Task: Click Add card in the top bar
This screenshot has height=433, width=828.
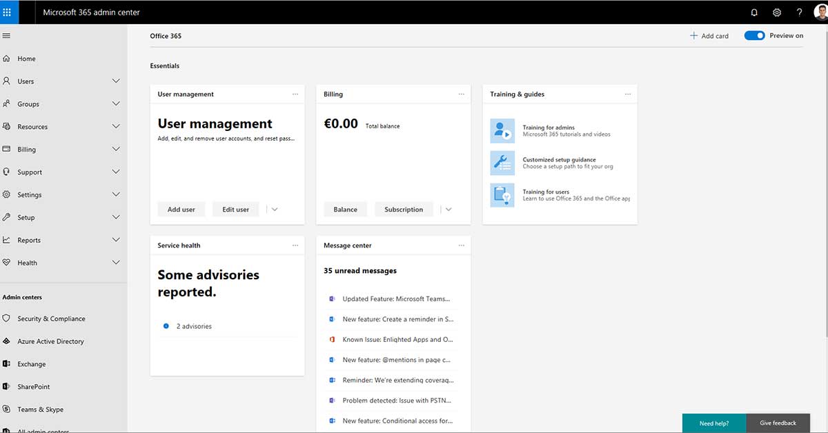Action: click(x=709, y=35)
